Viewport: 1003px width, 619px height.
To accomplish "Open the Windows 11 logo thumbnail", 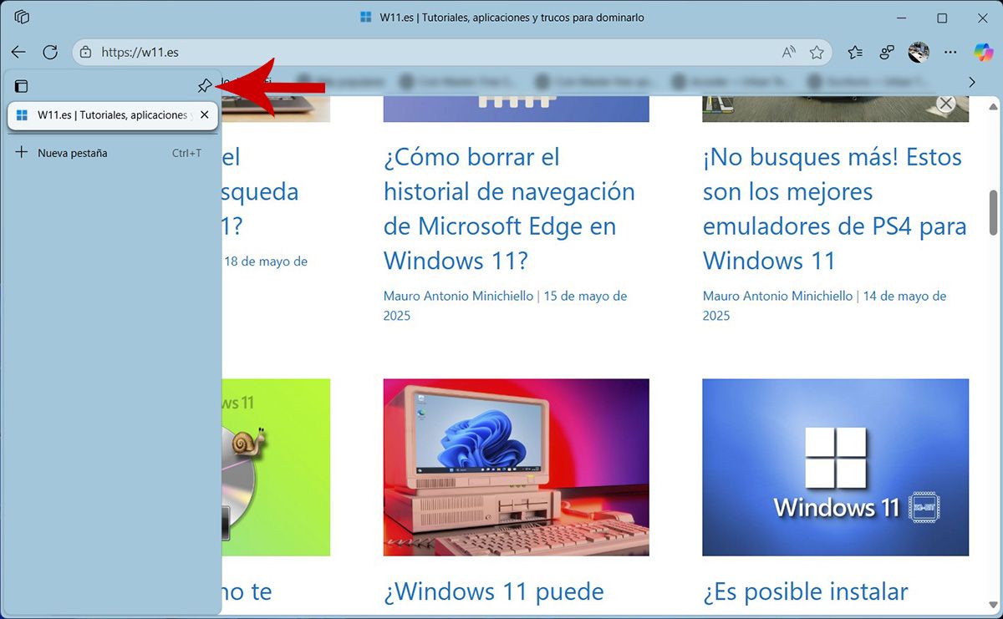I will click(835, 467).
